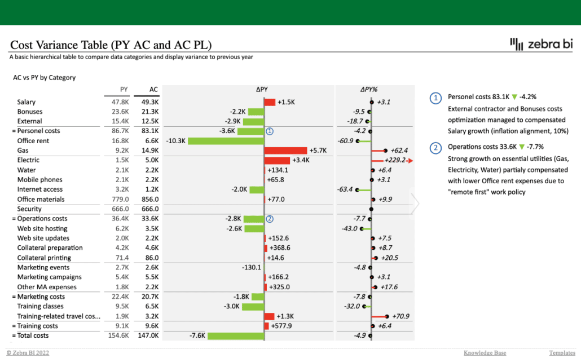Click the Zebra BI logo

click(x=542, y=43)
